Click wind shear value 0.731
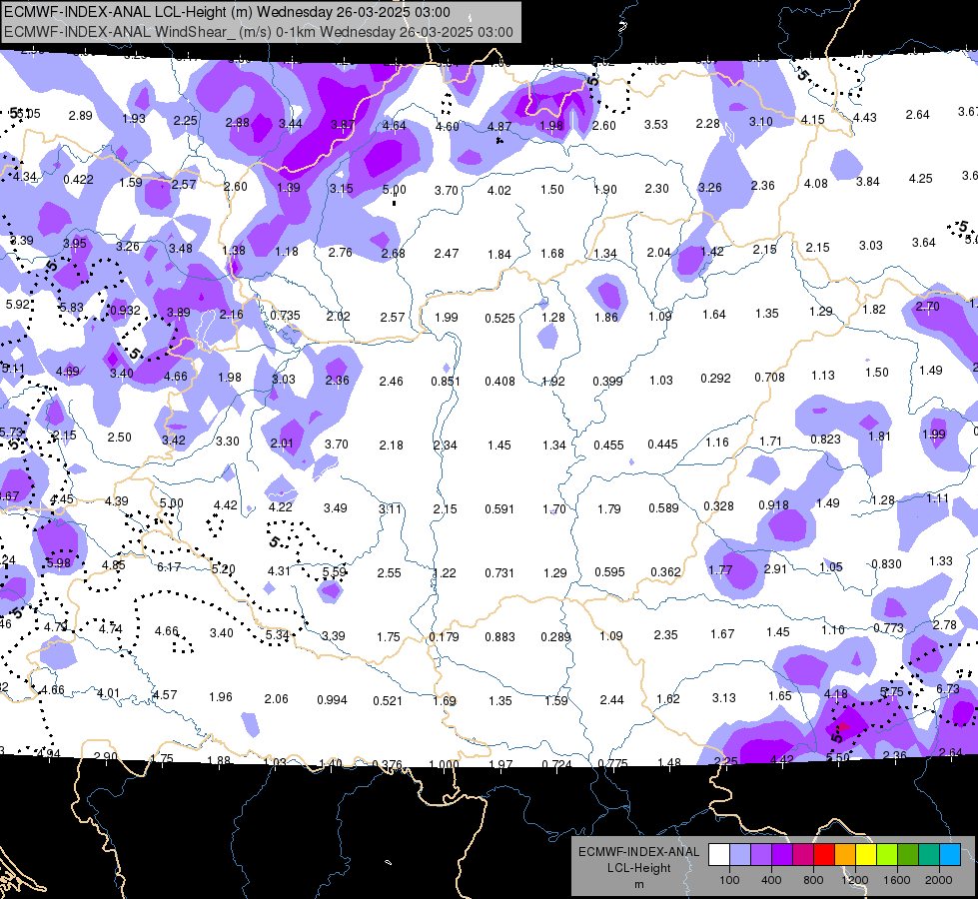The image size is (978, 899). (x=499, y=572)
